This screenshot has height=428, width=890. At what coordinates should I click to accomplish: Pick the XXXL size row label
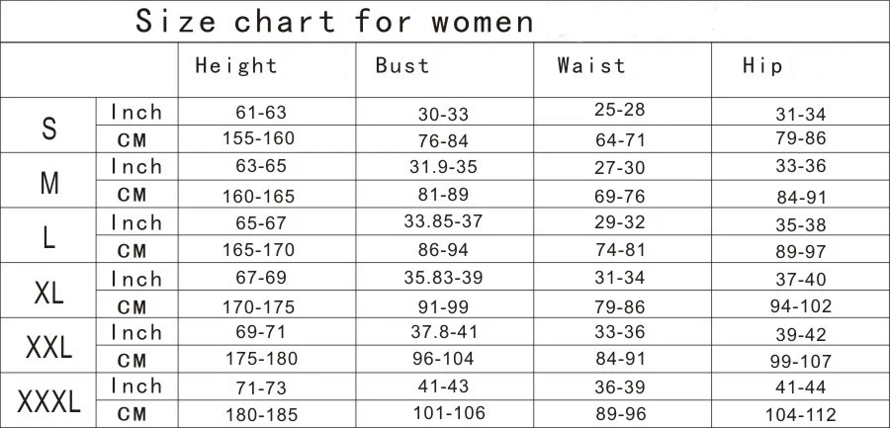(x=49, y=401)
